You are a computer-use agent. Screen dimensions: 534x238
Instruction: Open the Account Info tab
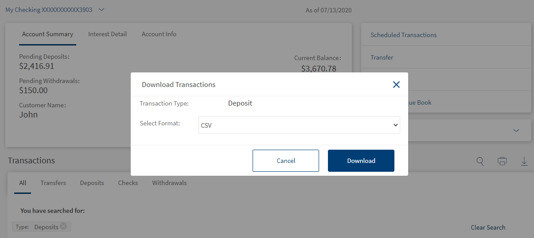[159, 34]
